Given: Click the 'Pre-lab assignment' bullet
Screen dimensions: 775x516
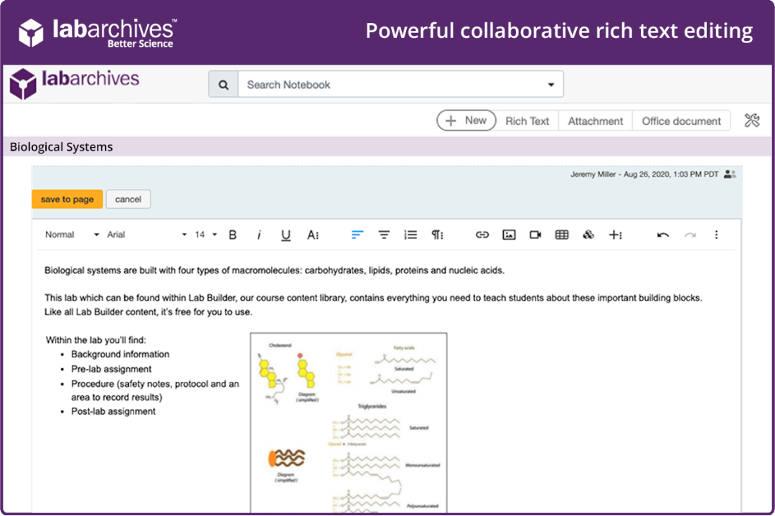Looking at the screenshot, I should tap(111, 369).
